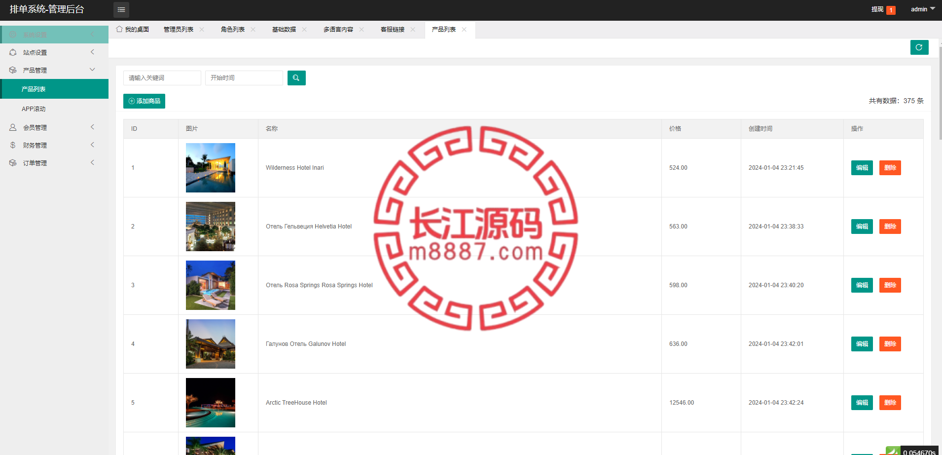Open the 开始时间 date input
The image size is (942, 455).
(244, 78)
